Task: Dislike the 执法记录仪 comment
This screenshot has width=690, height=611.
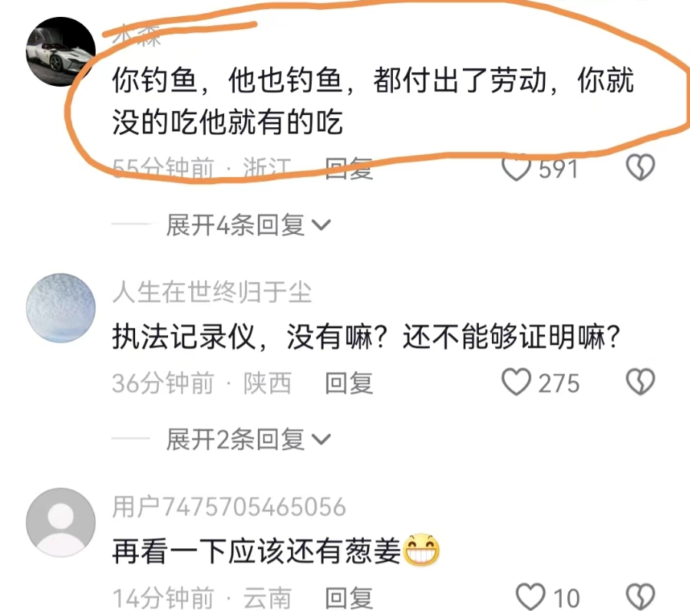Action: point(640,382)
